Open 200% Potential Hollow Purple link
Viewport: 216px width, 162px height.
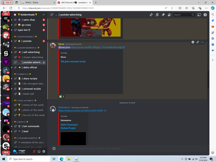[x=69, y=126]
